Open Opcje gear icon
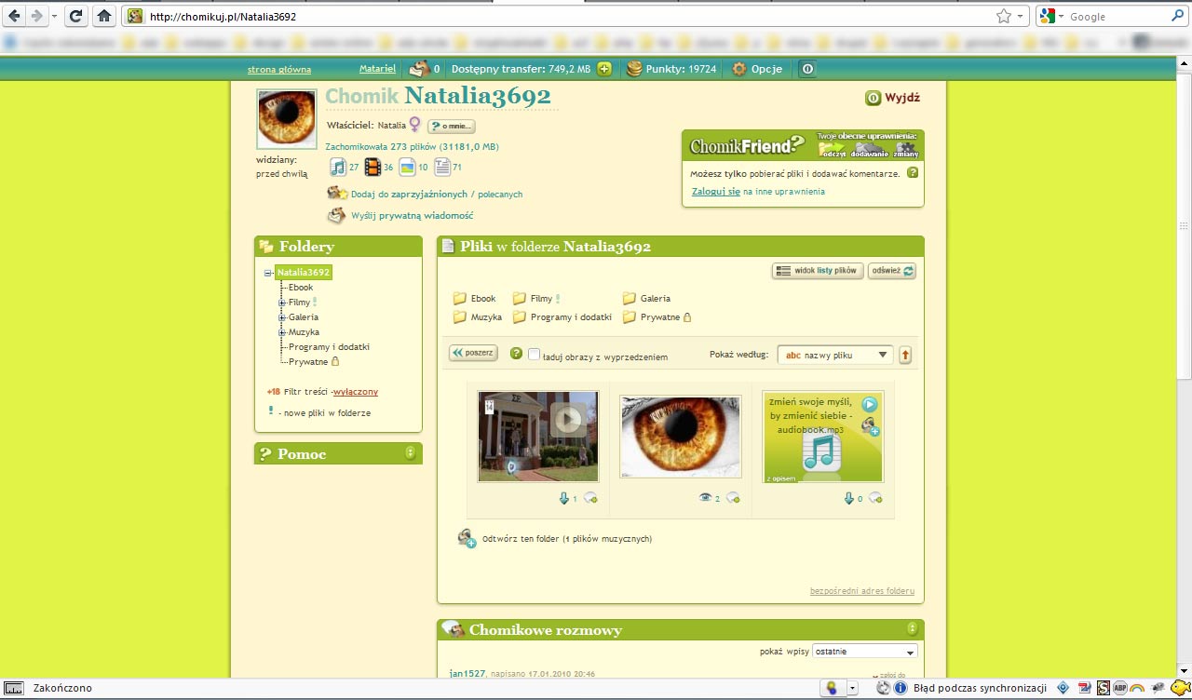 point(739,69)
